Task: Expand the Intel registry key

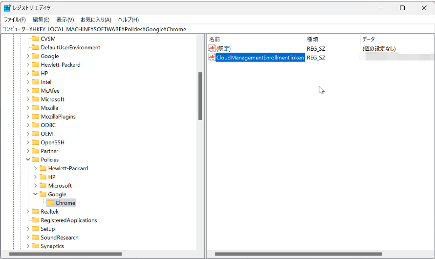Action: (x=28, y=82)
